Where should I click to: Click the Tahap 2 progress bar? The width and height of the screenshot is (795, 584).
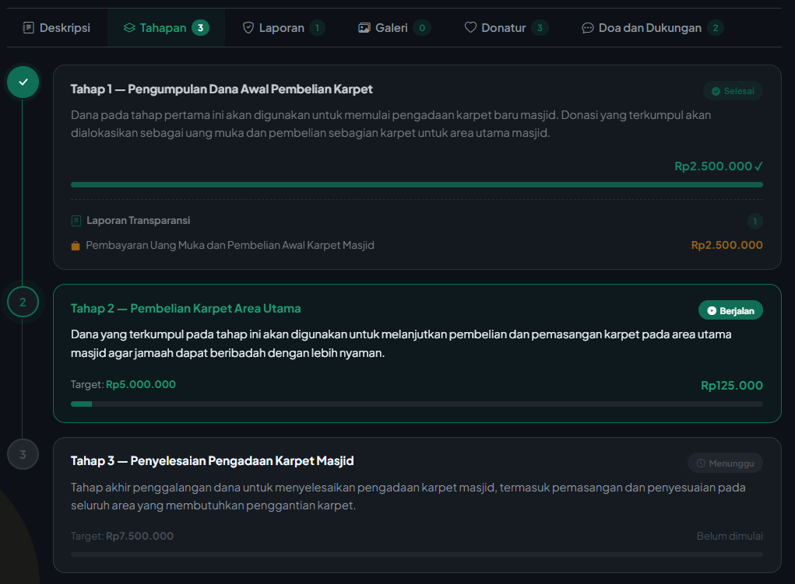[417, 404]
